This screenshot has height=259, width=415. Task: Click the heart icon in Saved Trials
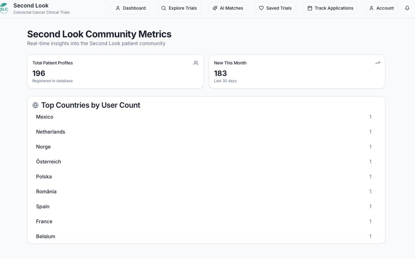pos(261,8)
